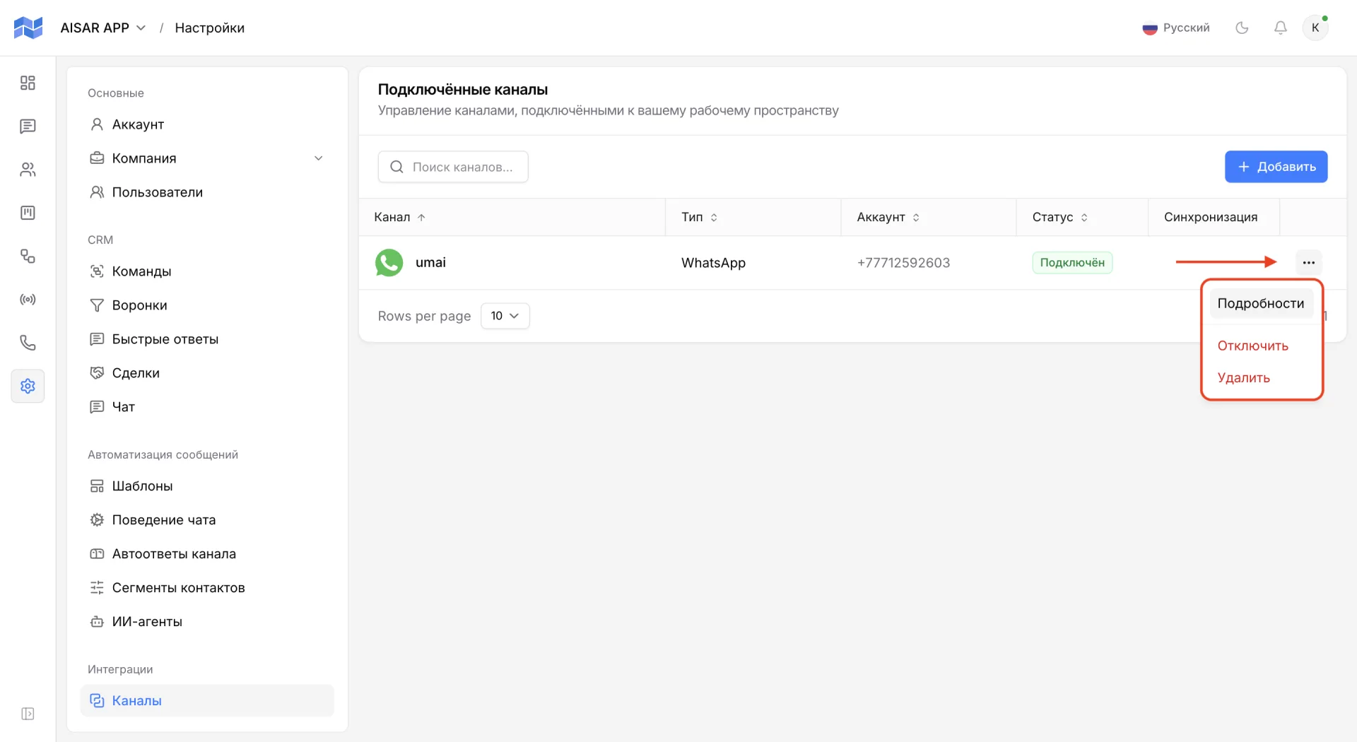Open the dashboard grid icon in left rail

28,83
